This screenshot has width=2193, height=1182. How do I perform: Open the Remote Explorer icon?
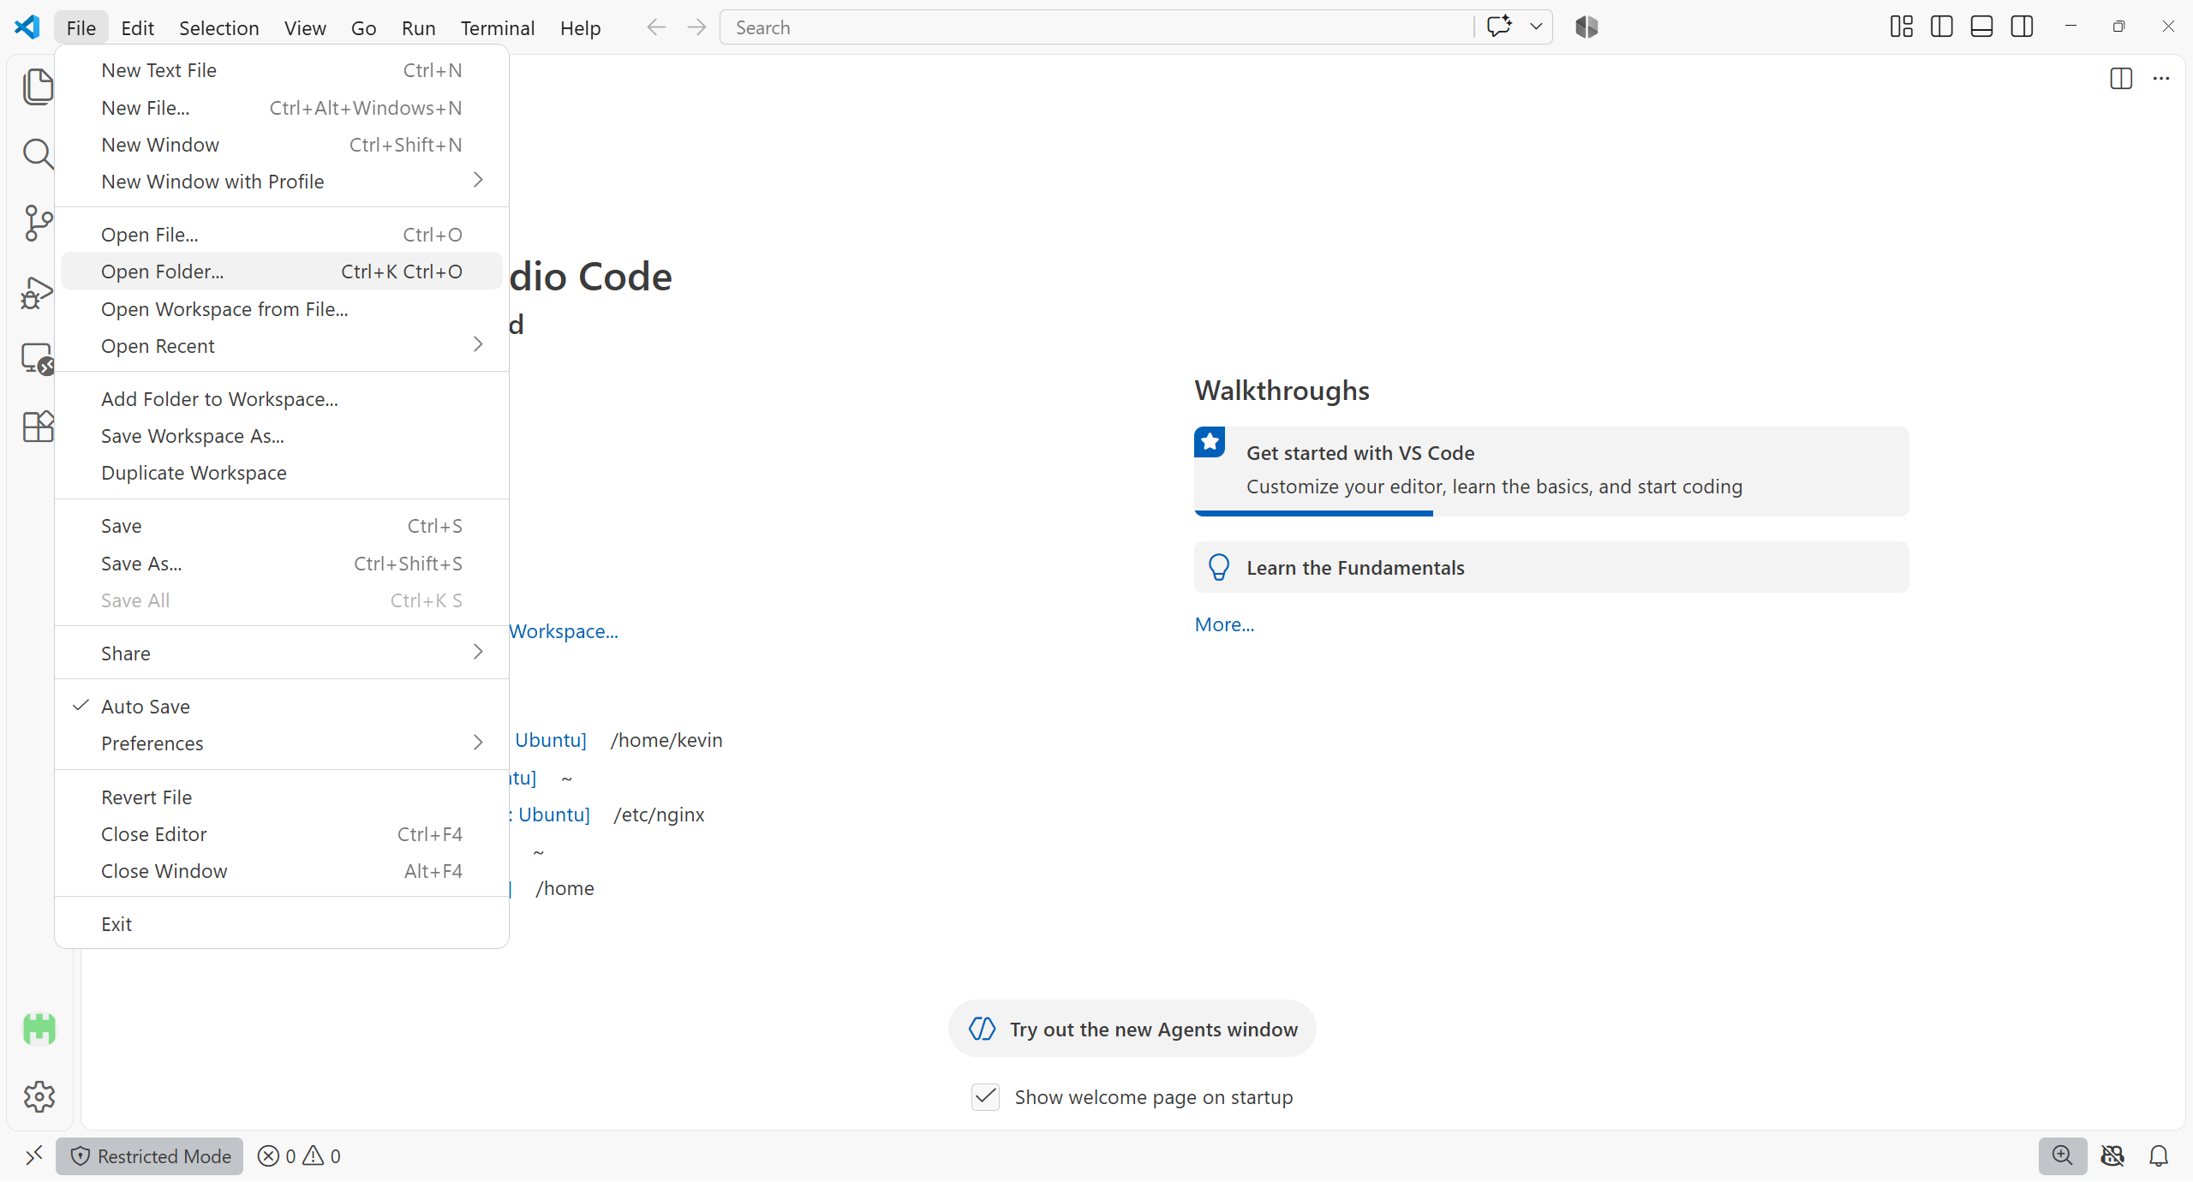tap(38, 359)
